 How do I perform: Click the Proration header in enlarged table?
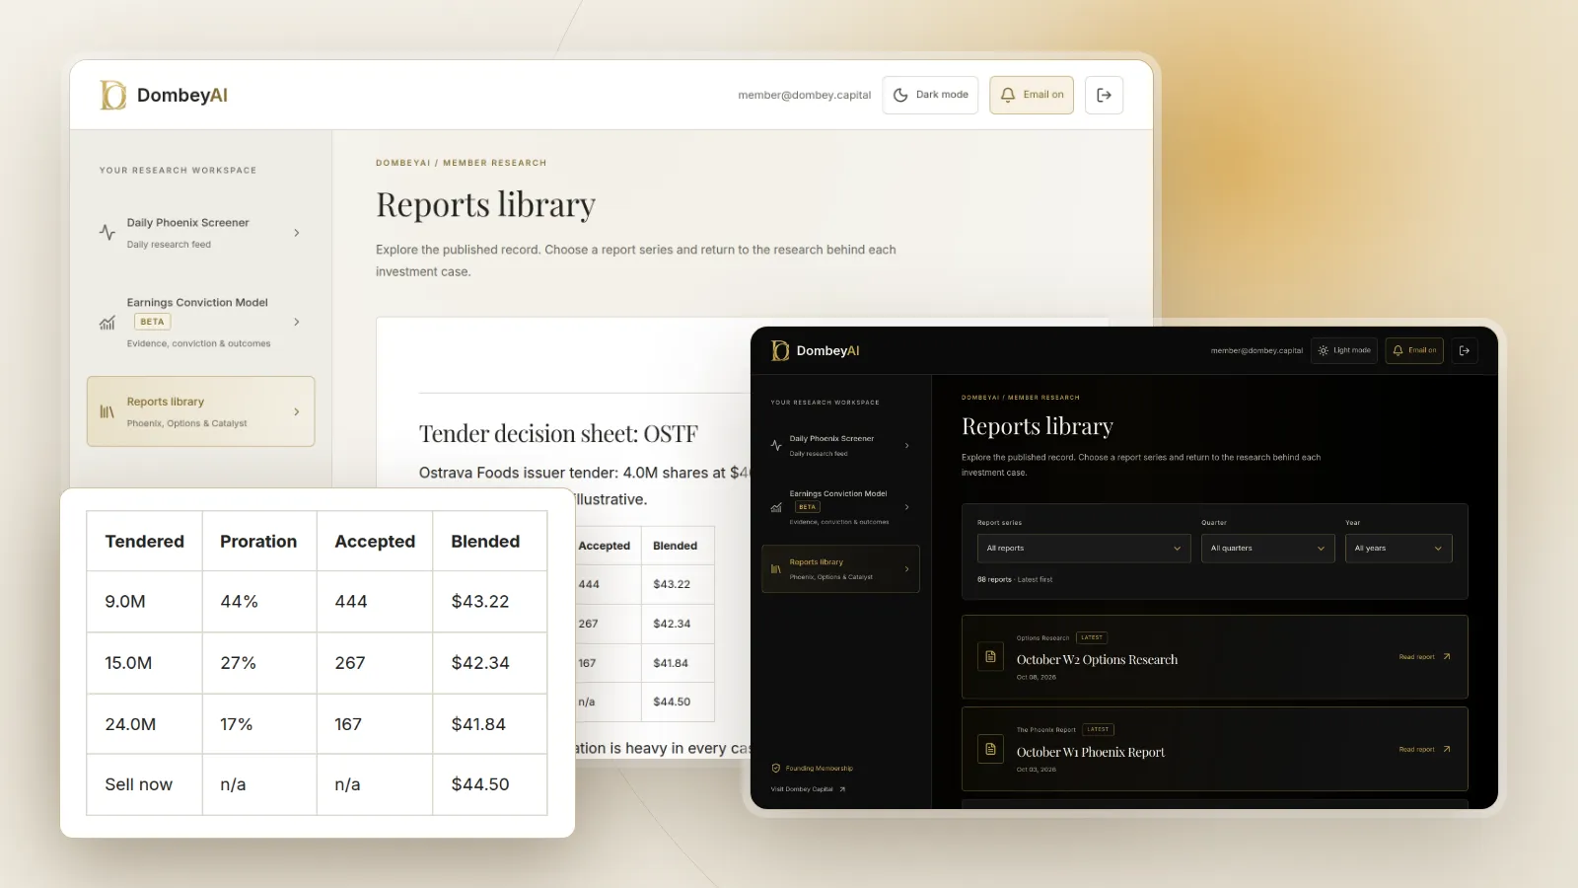pyautogui.click(x=258, y=542)
